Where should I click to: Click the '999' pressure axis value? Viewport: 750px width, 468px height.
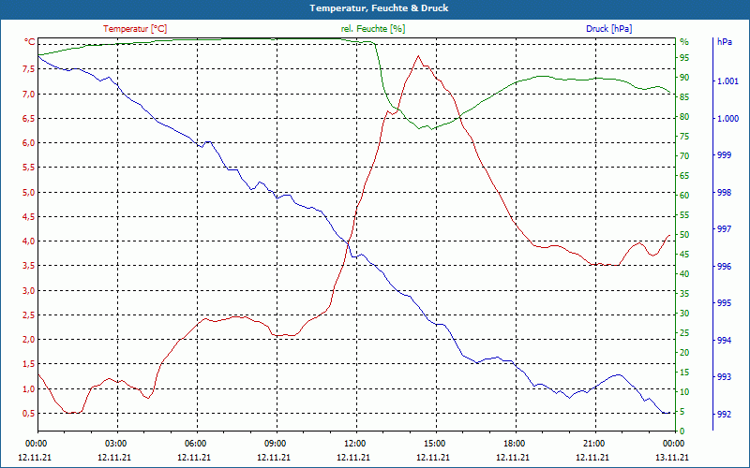coord(725,155)
